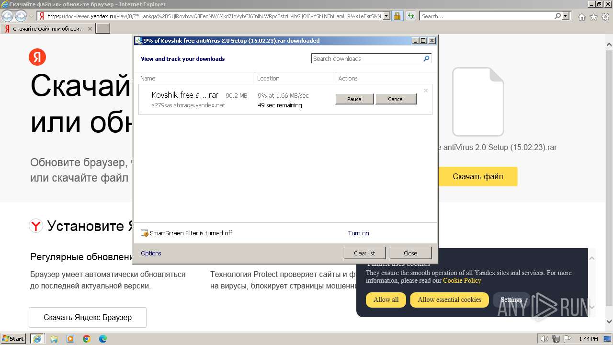The height and width of the screenshot is (345, 613).
Task: Click the browser Search box
Action: pyautogui.click(x=487, y=16)
